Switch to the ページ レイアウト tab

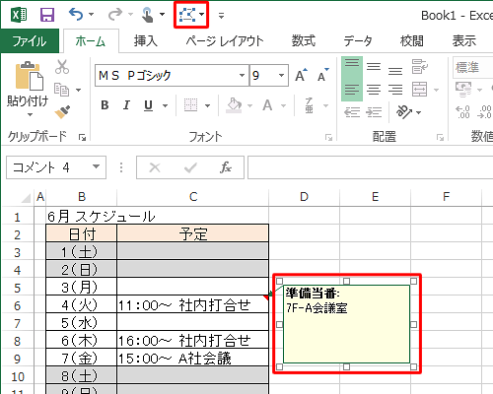(x=225, y=41)
